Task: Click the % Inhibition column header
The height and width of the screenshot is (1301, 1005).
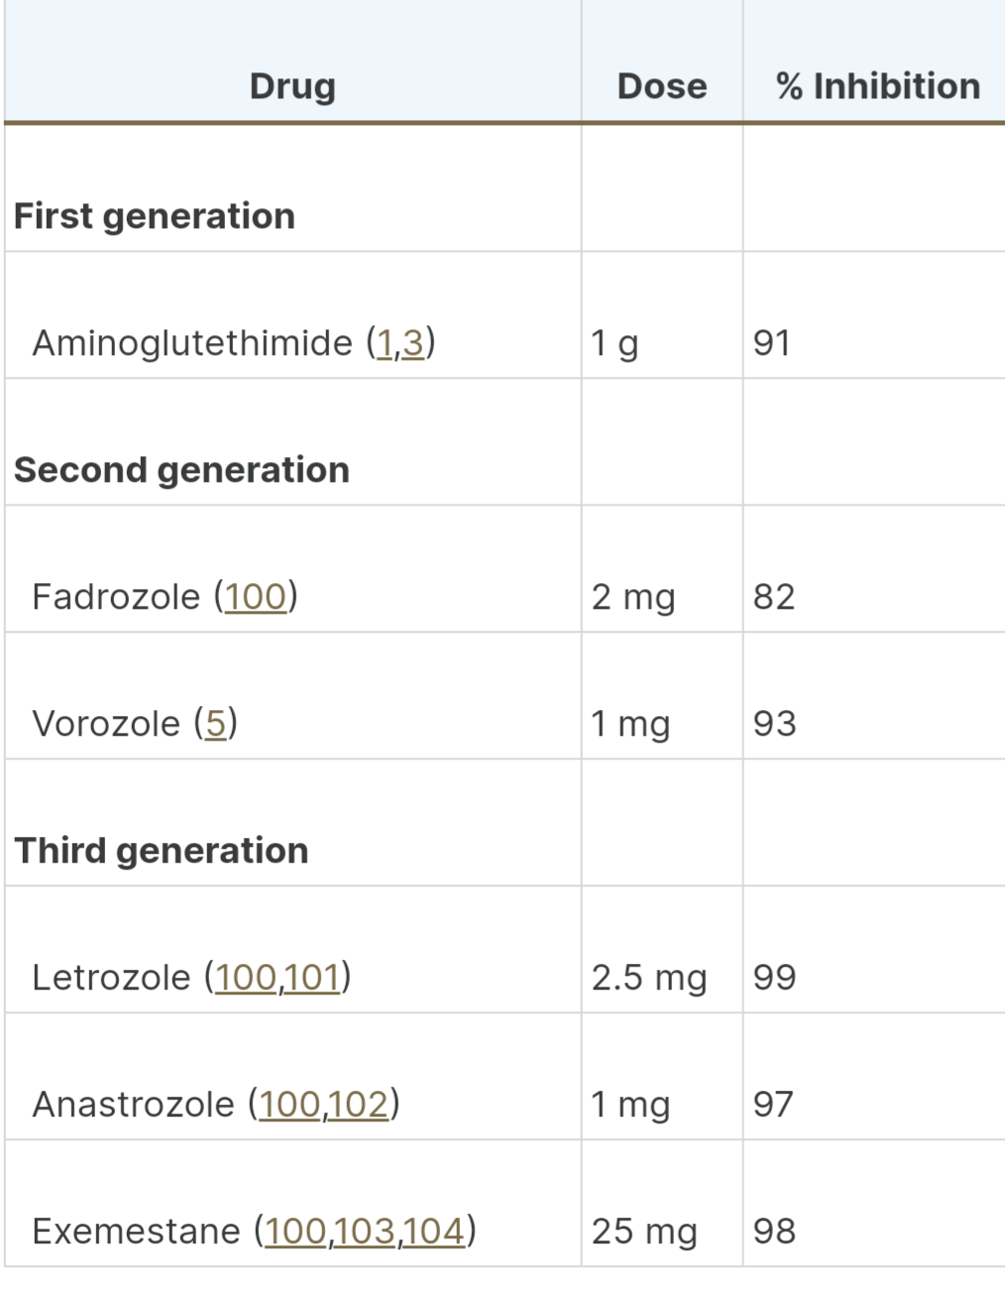Action: click(x=877, y=87)
